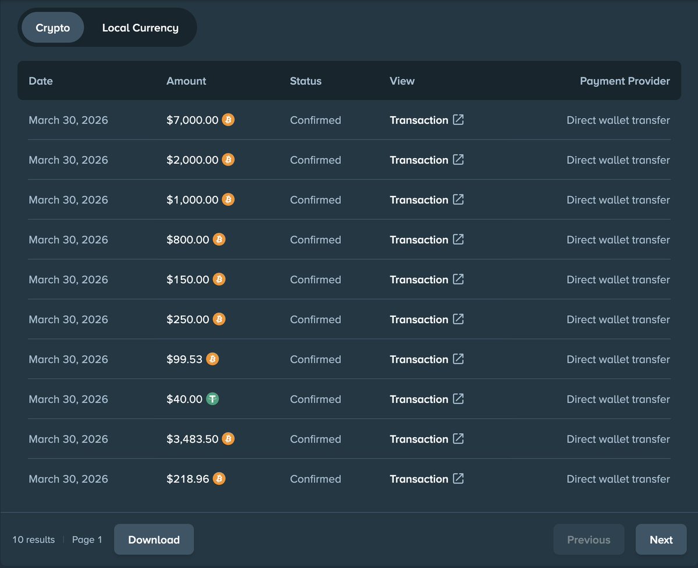Open external link icon in $3,483.50 row
698x568 pixels.
pyautogui.click(x=458, y=438)
